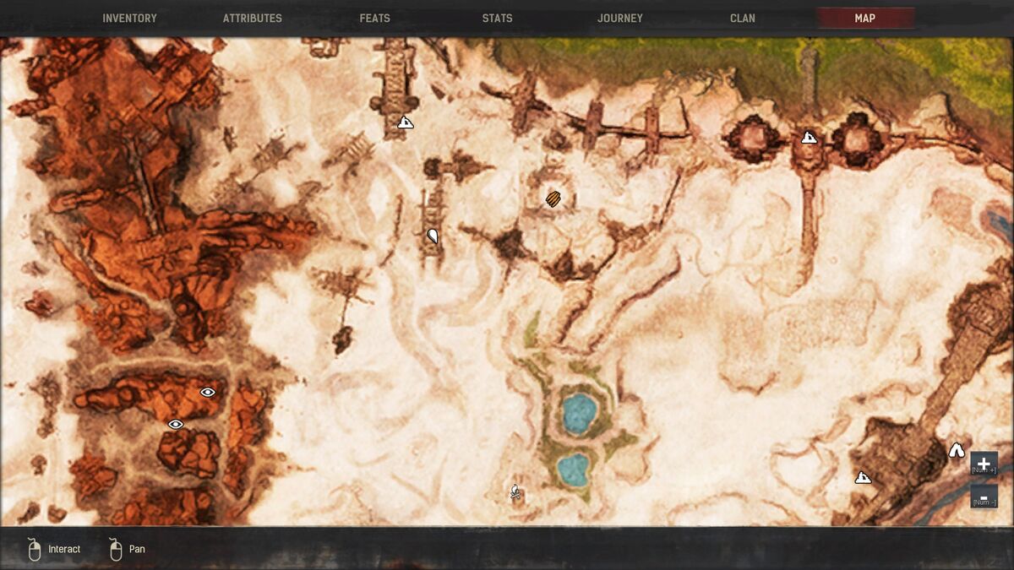Select the highlighted Map tab
1014x570 pixels.
(x=865, y=18)
